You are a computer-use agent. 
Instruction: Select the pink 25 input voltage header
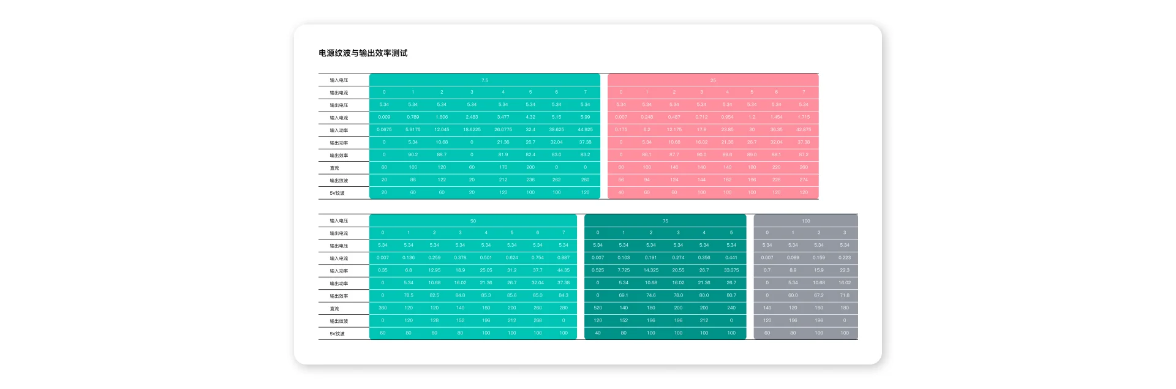(x=713, y=80)
